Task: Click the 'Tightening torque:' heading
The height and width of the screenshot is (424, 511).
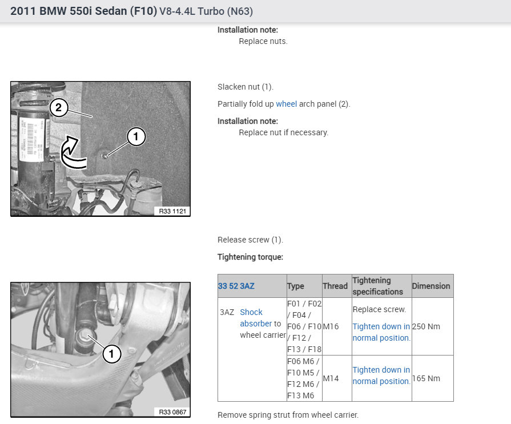Action: click(250, 257)
